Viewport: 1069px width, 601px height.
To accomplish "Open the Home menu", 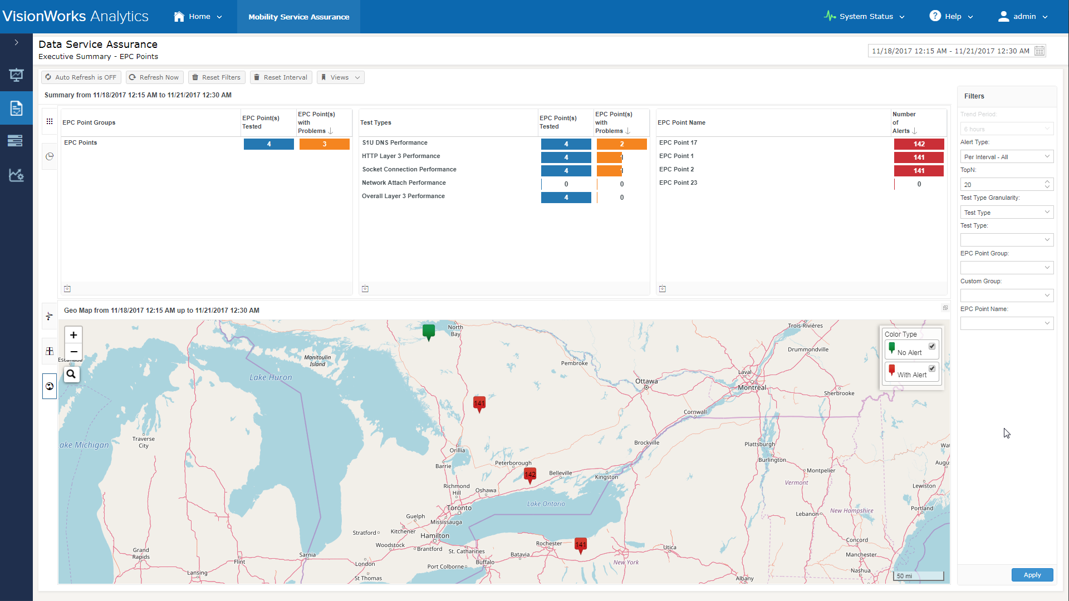I will coord(198,17).
